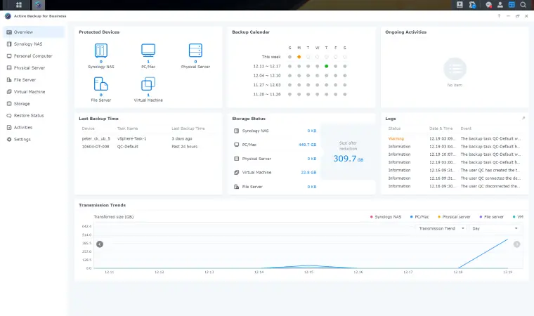Click the PC/Mac 449.7 GB storage value

pyautogui.click(x=307, y=145)
